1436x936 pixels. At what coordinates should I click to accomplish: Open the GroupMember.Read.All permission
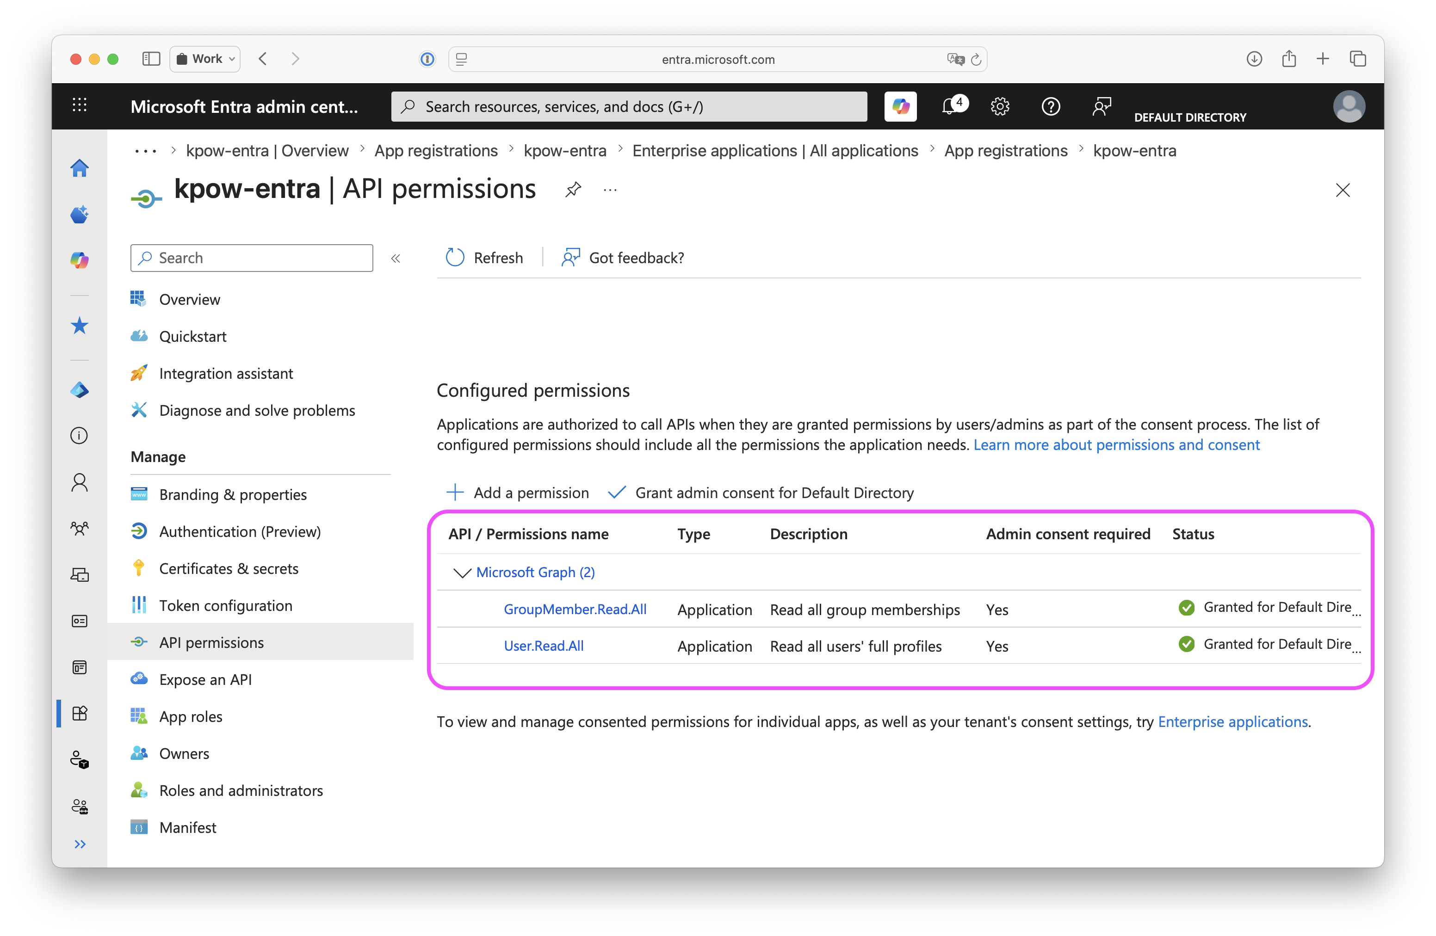575,609
